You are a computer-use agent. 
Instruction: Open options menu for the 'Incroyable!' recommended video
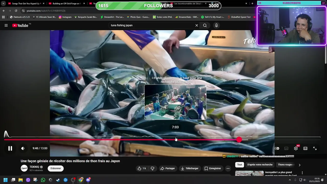coord(302,173)
